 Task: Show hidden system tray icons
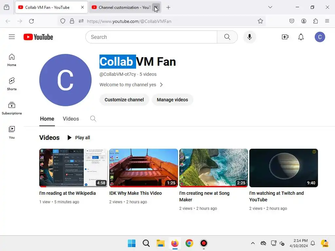pyautogui.click(x=253, y=243)
